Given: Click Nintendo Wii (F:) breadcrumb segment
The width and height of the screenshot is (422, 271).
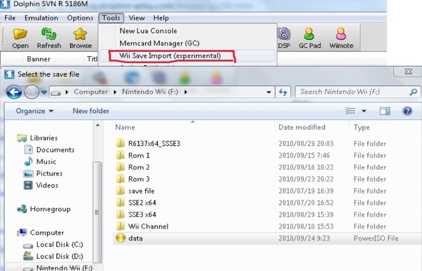Looking at the screenshot, I should 150,92.
